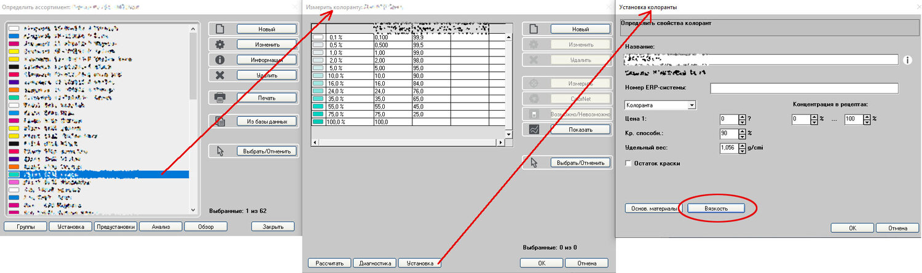Image resolution: width=922 pixels, height=273 pixels.
Task: Click Новый in the Измерить колоранту window
Action: (580, 29)
